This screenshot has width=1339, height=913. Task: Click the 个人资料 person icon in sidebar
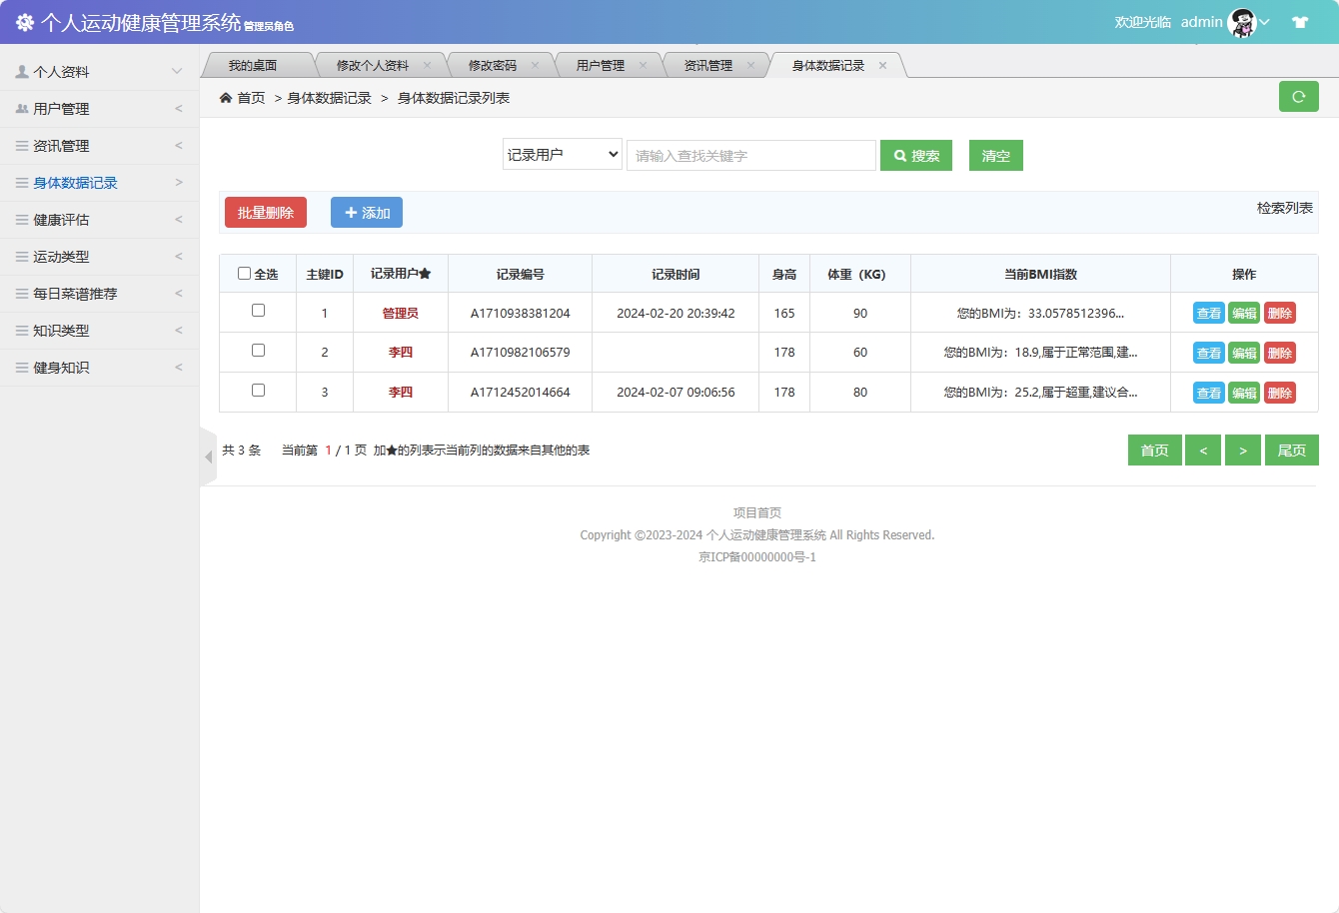22,71
